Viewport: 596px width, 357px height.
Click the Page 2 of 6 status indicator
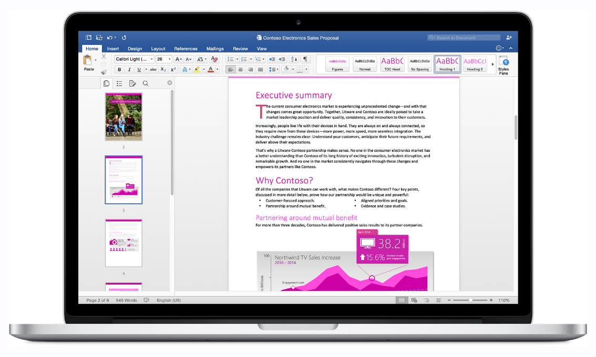click(x=98, y=300)
